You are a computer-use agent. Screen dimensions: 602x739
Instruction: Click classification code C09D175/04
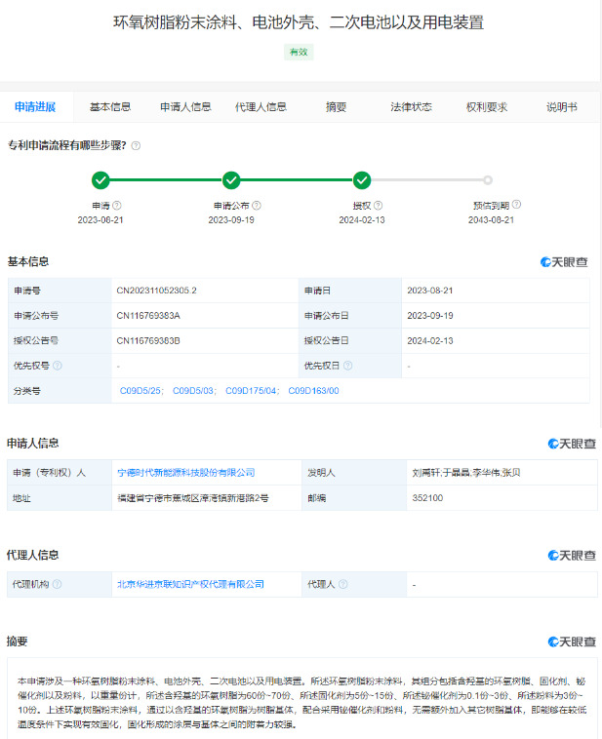point(251,391)
